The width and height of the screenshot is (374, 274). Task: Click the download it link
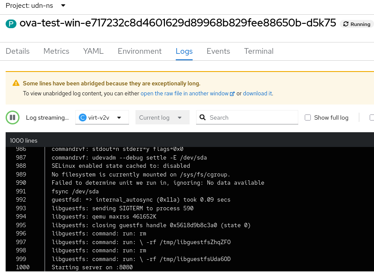click(x=257, y=94)
